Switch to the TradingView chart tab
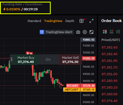This screenshot has height=105, width=123. [53, 21]
